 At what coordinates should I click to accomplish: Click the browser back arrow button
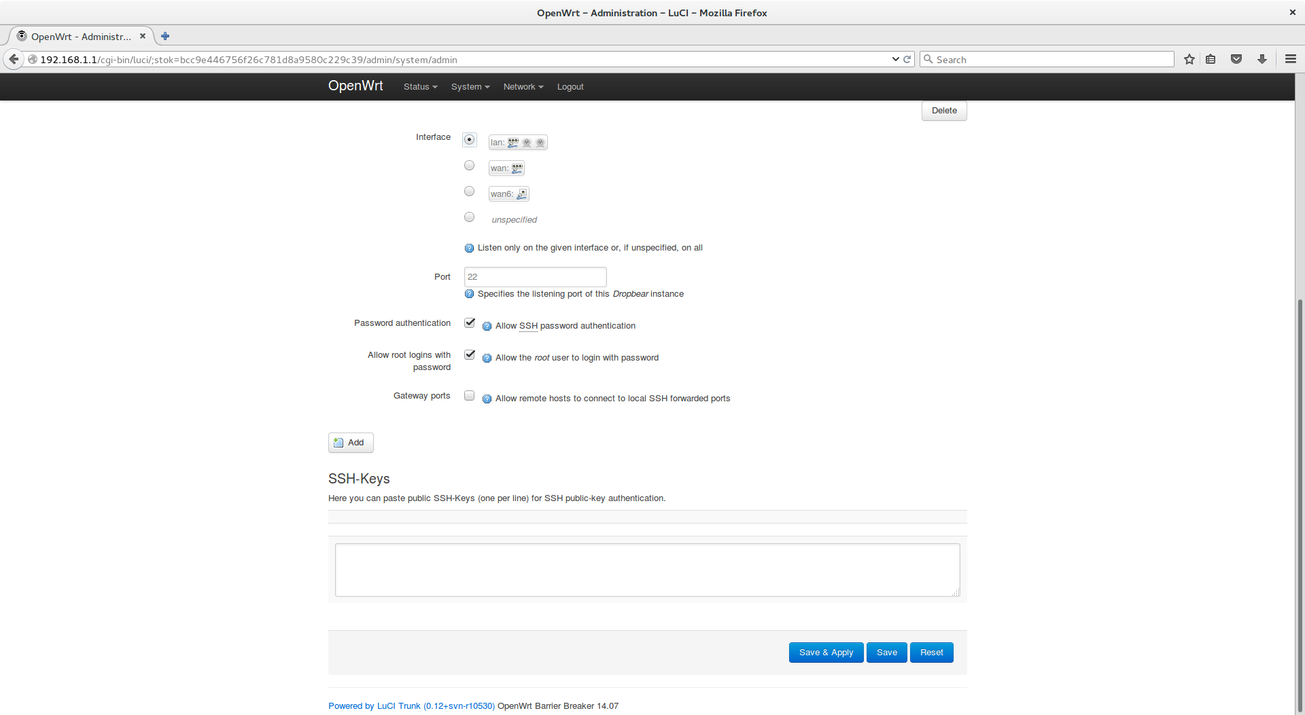coord(14,59)
